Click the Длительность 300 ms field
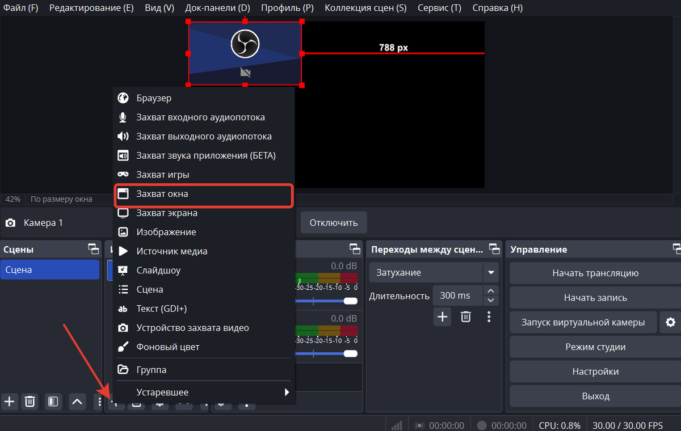Viewport: 681px width, 431px height. click(457, 295)
